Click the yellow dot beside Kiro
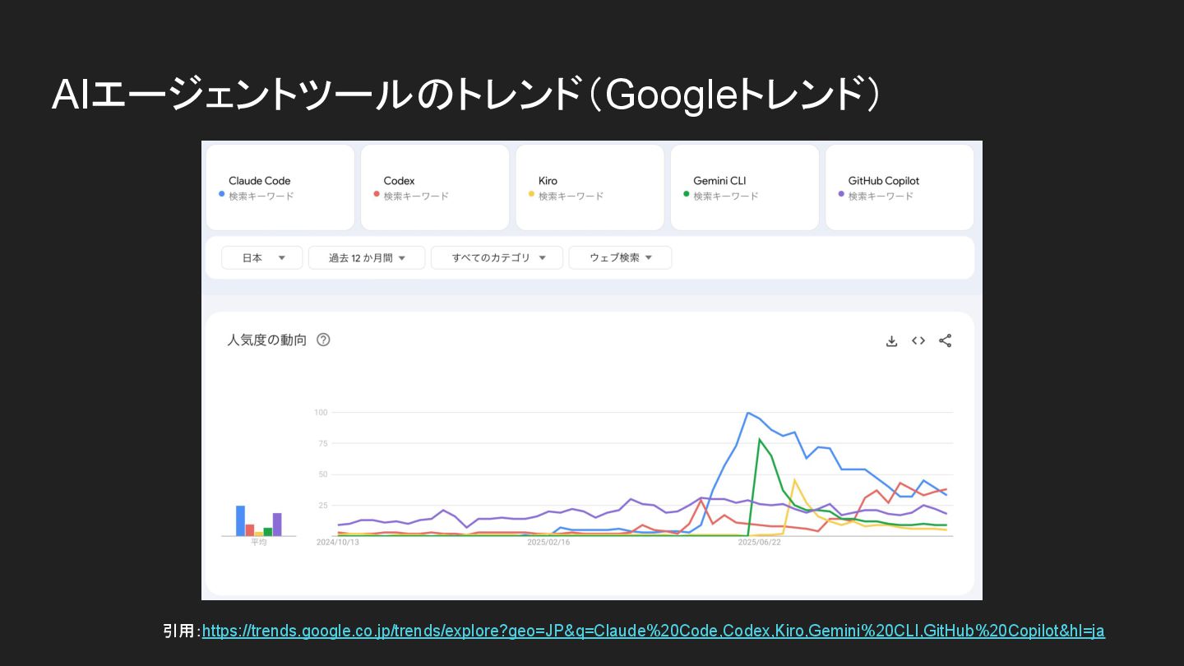Screen dimensions: 1184x666 (x=531, y=194)
